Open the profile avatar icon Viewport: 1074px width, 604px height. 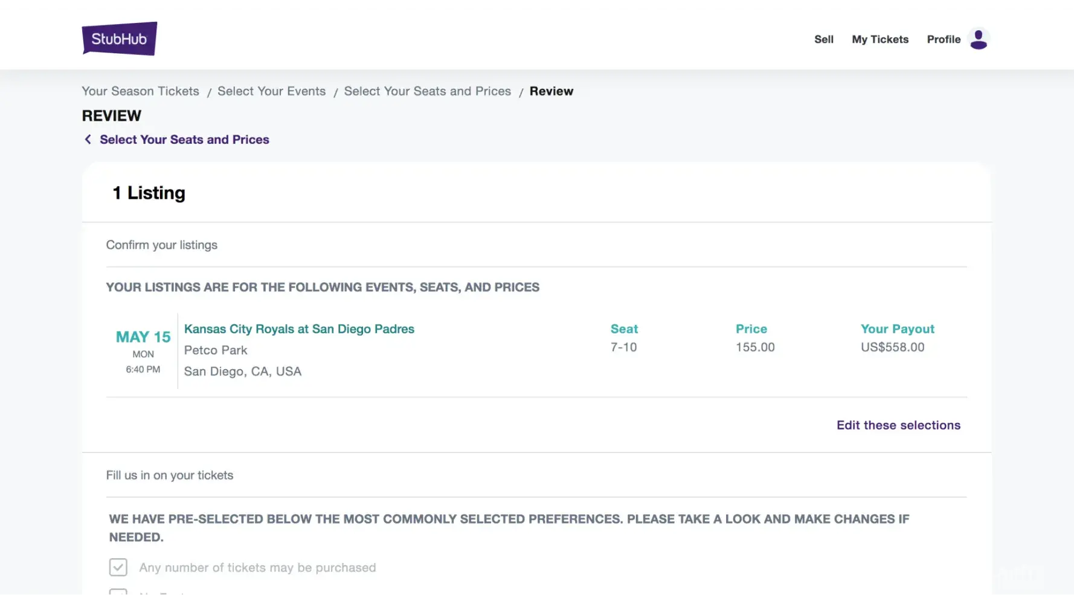(978, 39)
